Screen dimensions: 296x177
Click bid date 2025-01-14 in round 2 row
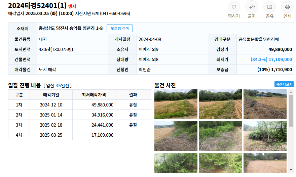click(x=51, y=115)
